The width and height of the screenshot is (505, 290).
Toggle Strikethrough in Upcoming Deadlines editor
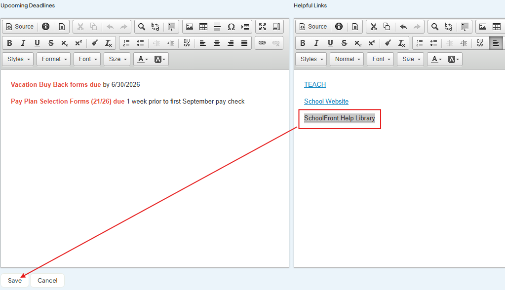point(51,43)
